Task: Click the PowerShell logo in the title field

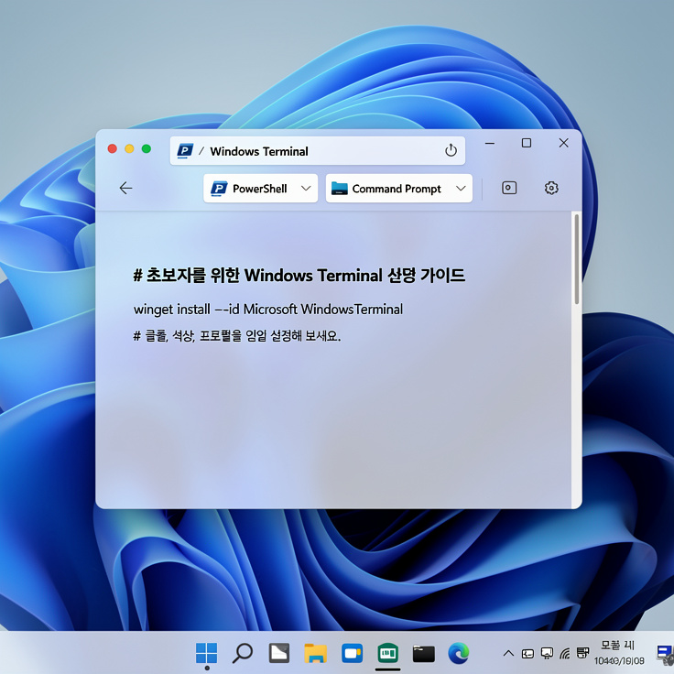Action: [185, 151]
